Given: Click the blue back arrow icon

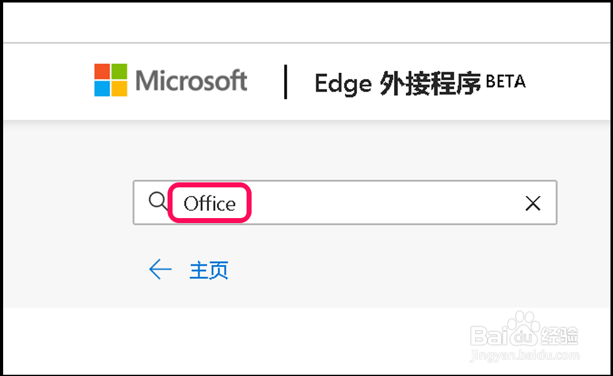Looking at the screenshot, I should 160,269.
